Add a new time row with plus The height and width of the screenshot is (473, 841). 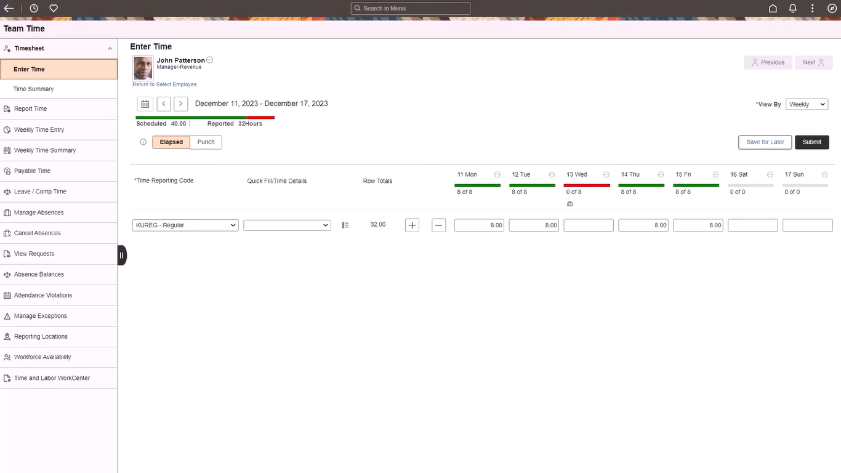(x=412, y=225)
